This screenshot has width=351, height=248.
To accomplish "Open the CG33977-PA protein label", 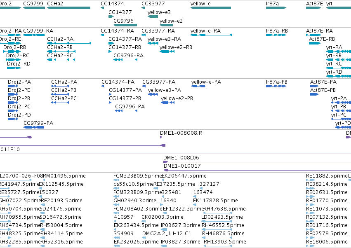I will [159, 82].
